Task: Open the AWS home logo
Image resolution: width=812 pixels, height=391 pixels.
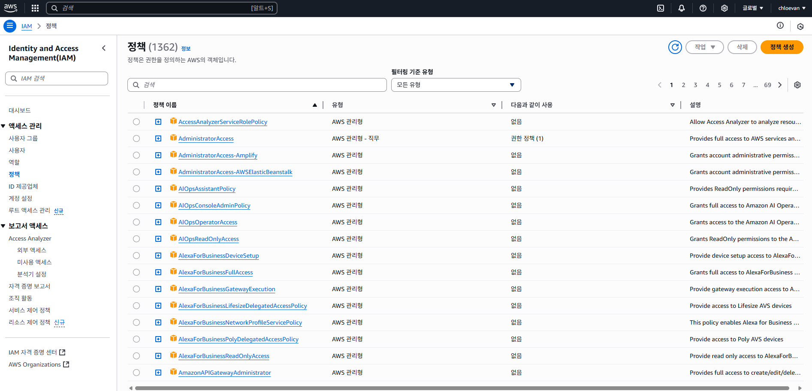Action: pyautogui.click(x=10, y=8)
